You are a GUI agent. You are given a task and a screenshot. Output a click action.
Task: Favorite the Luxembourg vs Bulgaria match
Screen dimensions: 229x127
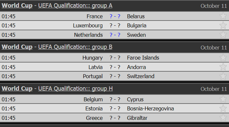(x=223, y=25)
